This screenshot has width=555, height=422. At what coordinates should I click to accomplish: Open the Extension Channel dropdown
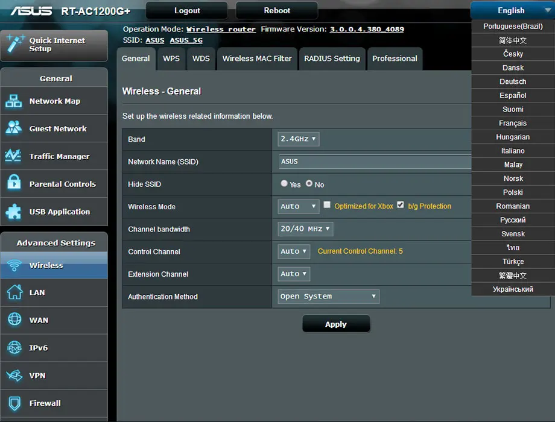click(294, 274)
